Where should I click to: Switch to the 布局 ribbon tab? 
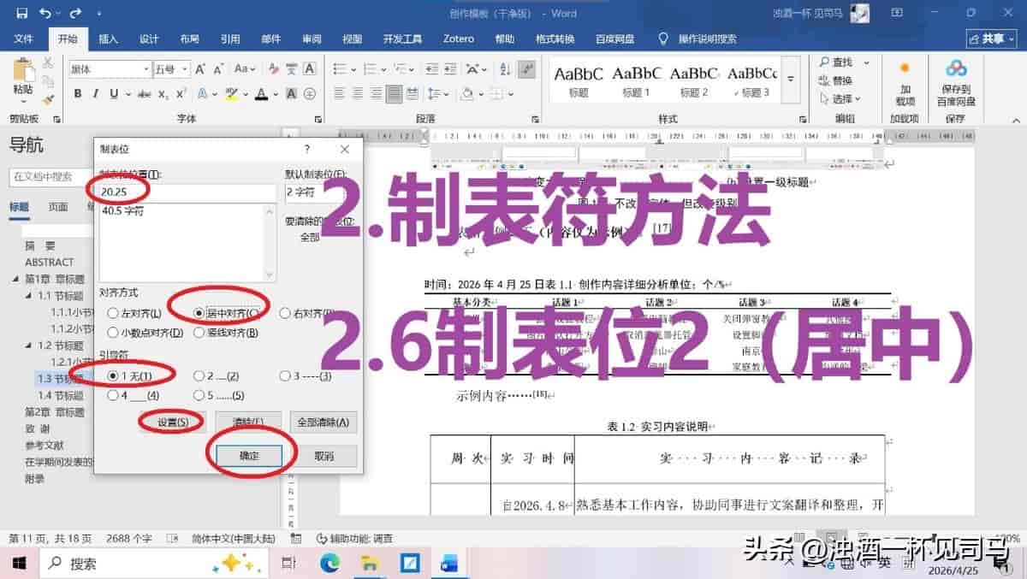[189, 38]
